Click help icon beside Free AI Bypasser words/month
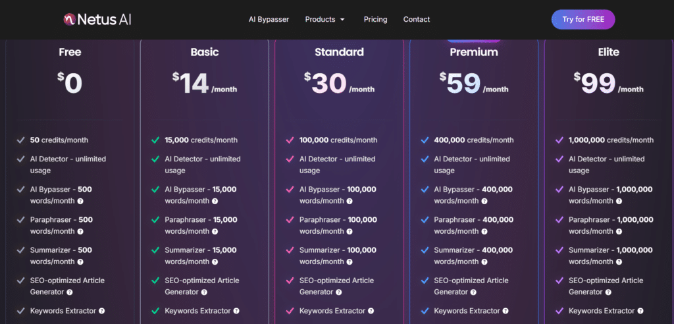The image size is (674, 324). (x=80, y=201)
